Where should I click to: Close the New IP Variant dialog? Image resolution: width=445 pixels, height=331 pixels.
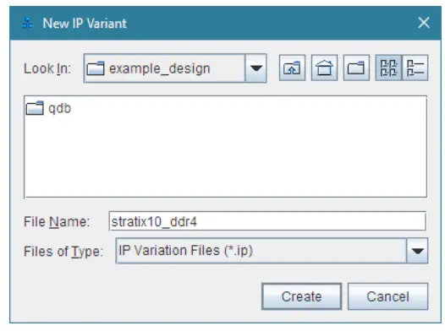(424, 23)
